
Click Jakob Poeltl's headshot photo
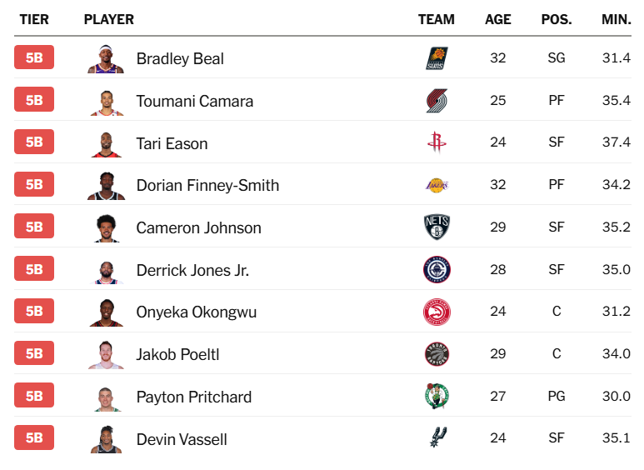pos(106,354)
